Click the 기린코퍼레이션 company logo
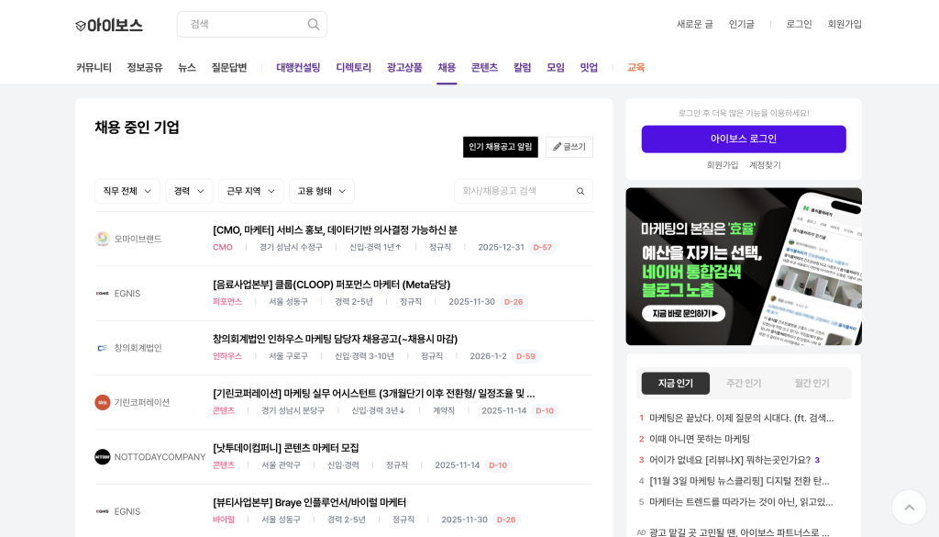 point(102,401)
